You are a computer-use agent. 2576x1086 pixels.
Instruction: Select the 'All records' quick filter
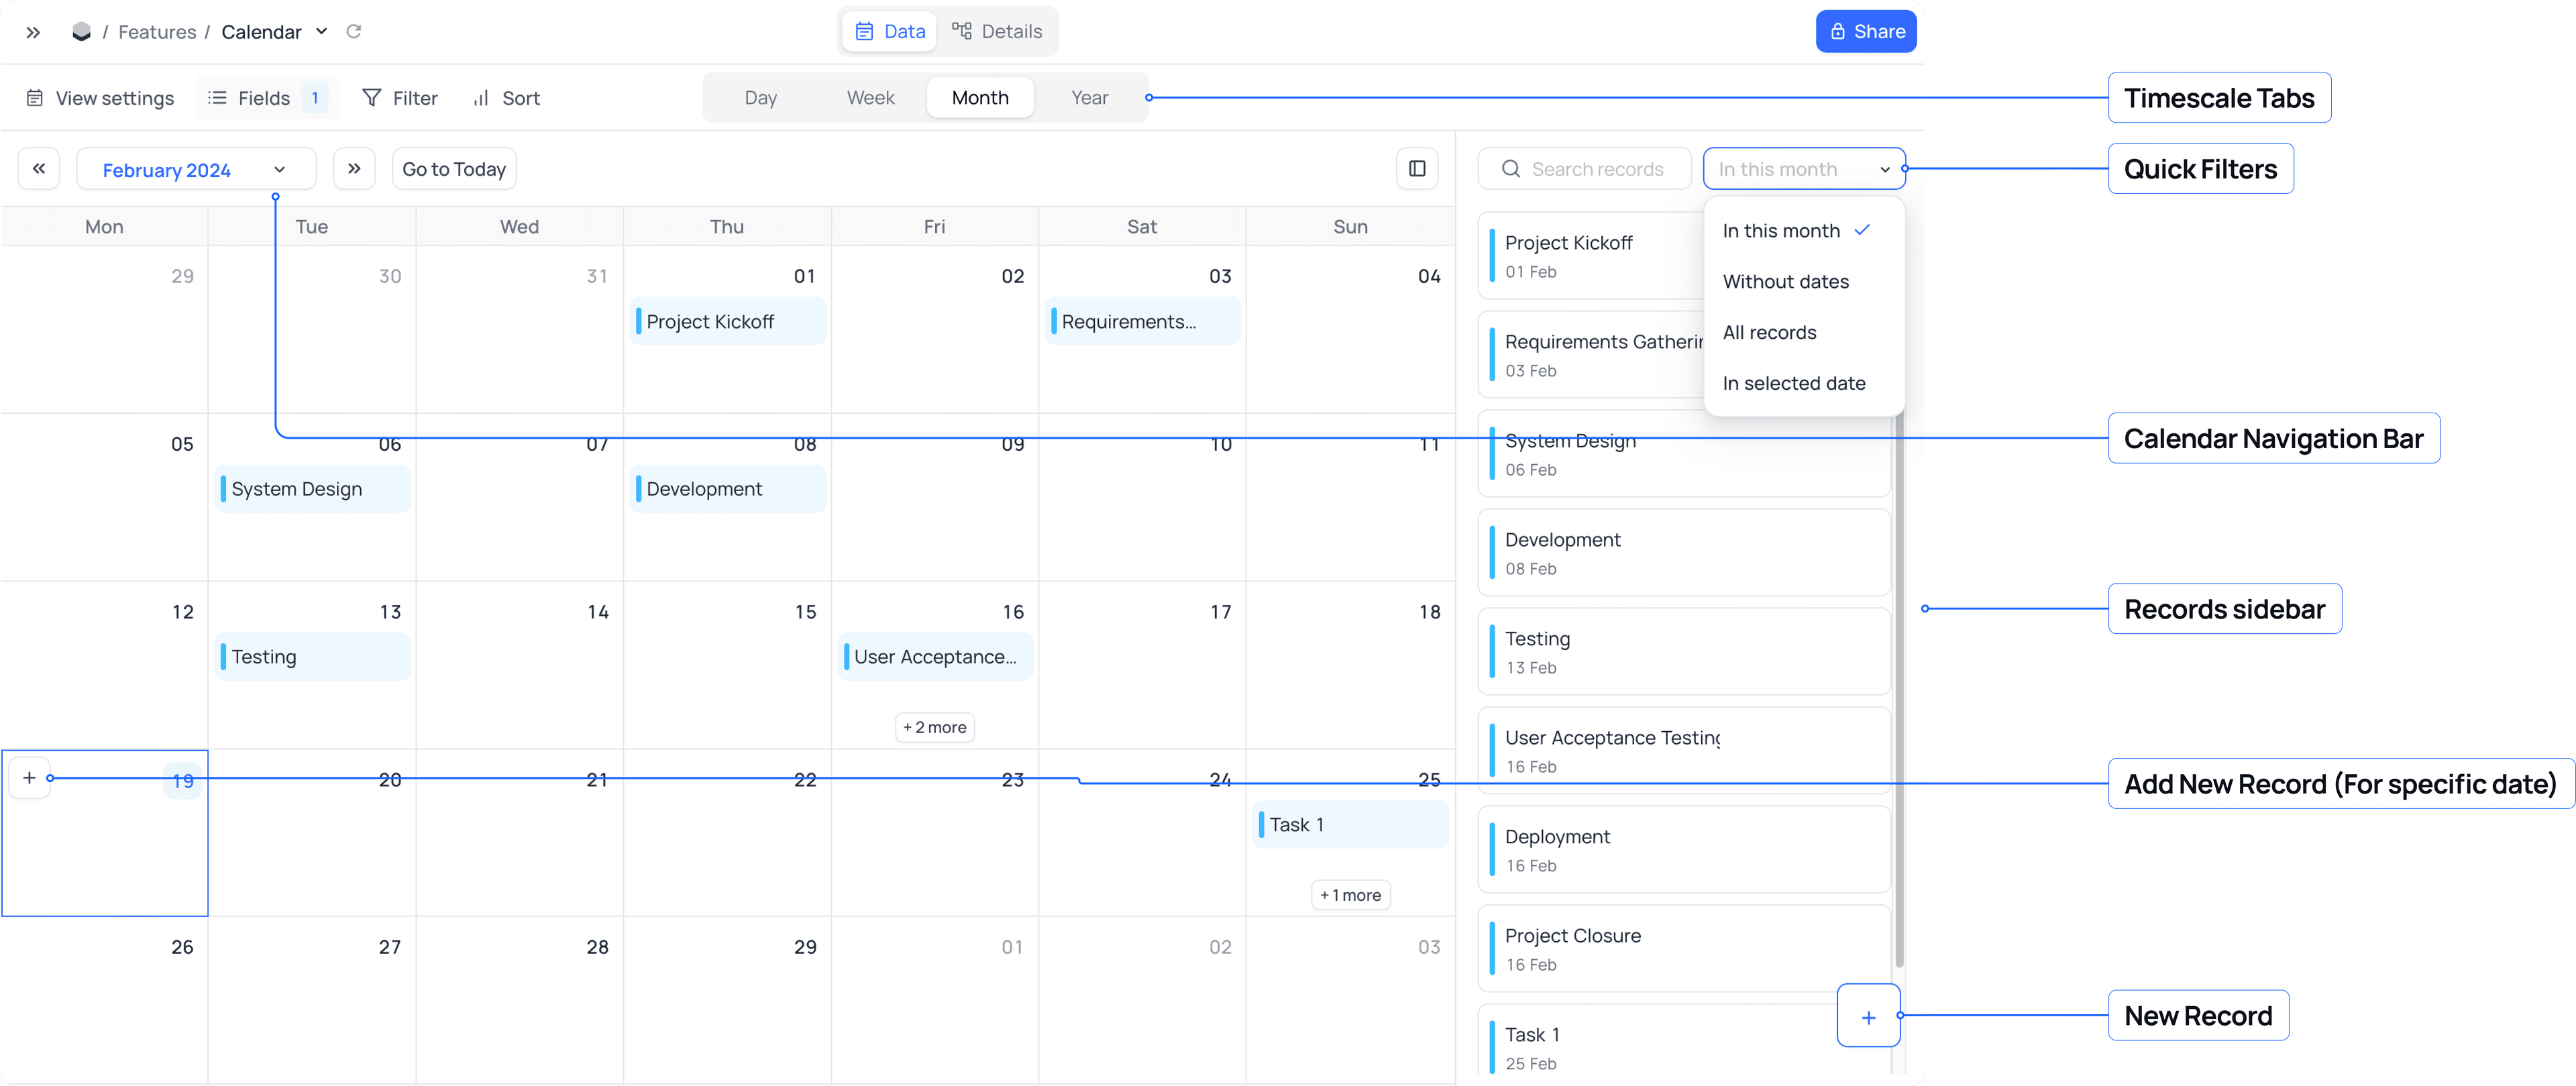[x=1769, y=332]
